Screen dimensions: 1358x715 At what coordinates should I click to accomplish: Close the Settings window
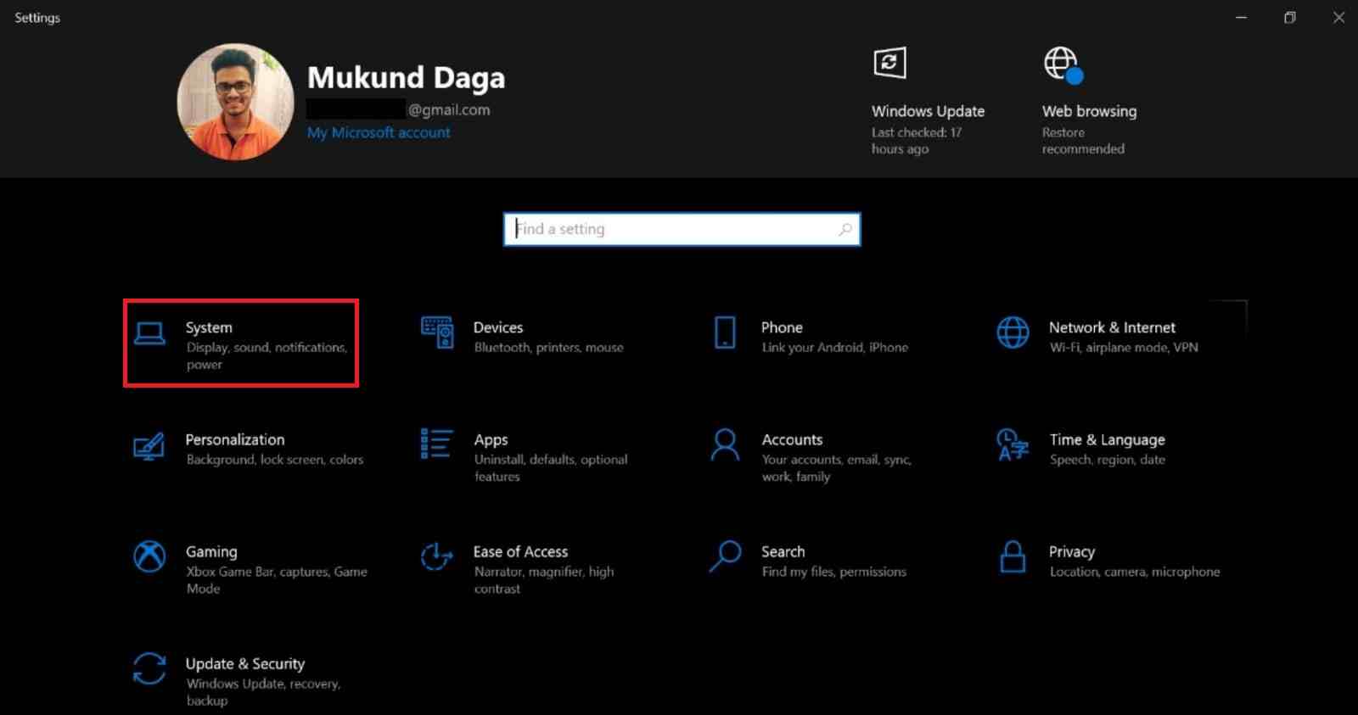point(1338,18)
